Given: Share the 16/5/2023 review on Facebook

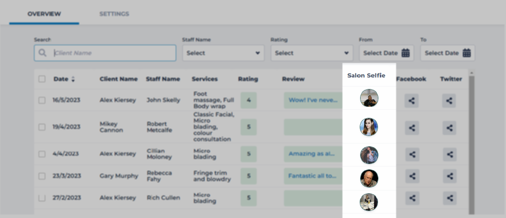Looking at the screenshot, I should 411,101.
